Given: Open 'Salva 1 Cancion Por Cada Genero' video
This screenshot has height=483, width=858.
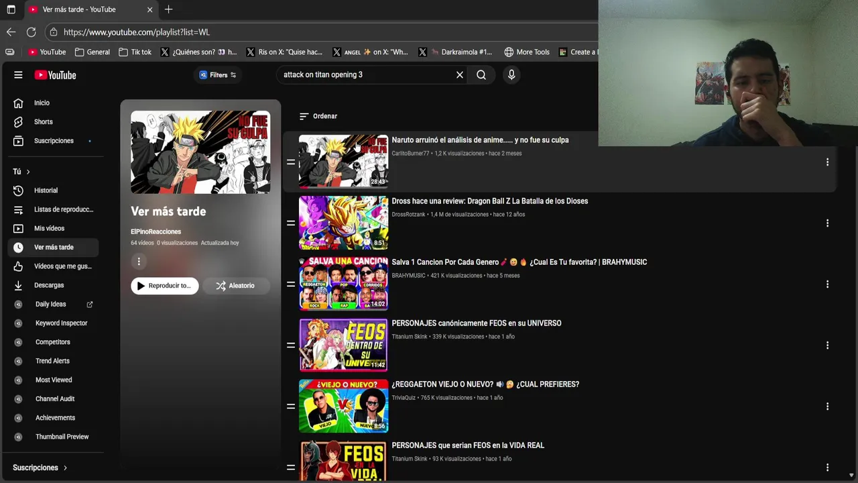Looking at the screenshot, I should (519, 262).
